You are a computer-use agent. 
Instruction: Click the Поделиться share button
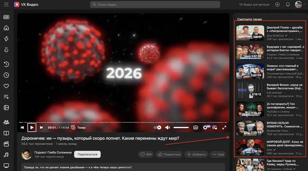169,154
